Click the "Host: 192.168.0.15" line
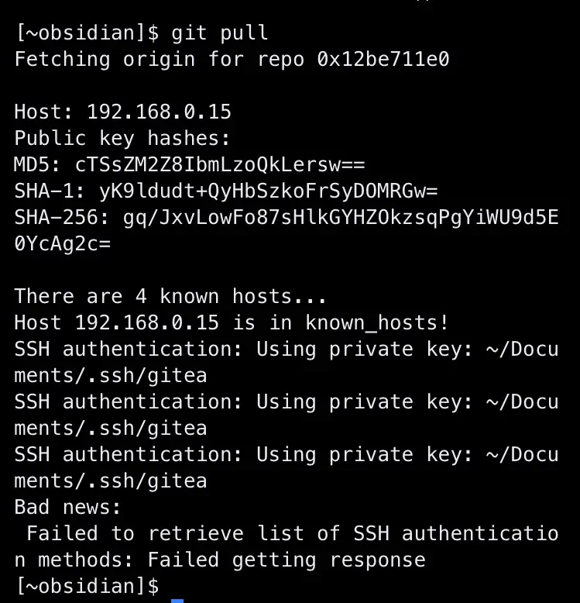Viewport: 580px width, 603px height. tap(122, 112)
